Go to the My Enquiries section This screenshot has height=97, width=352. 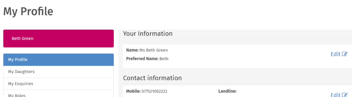point(58,84)
